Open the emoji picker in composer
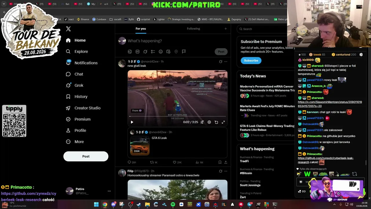371x209 pixels. 161,52
